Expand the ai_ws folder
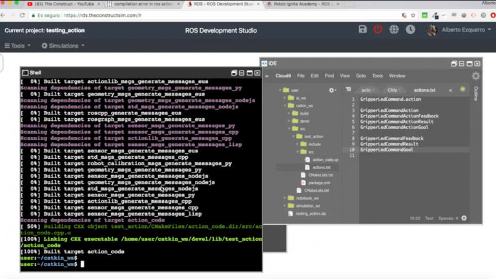 pos(285,98)
